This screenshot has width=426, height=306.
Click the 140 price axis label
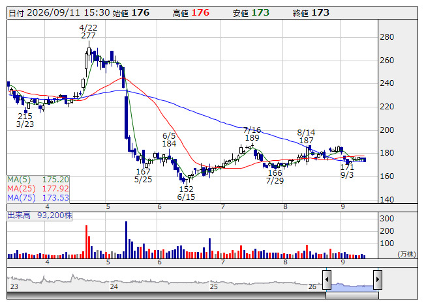coord(387,200)
